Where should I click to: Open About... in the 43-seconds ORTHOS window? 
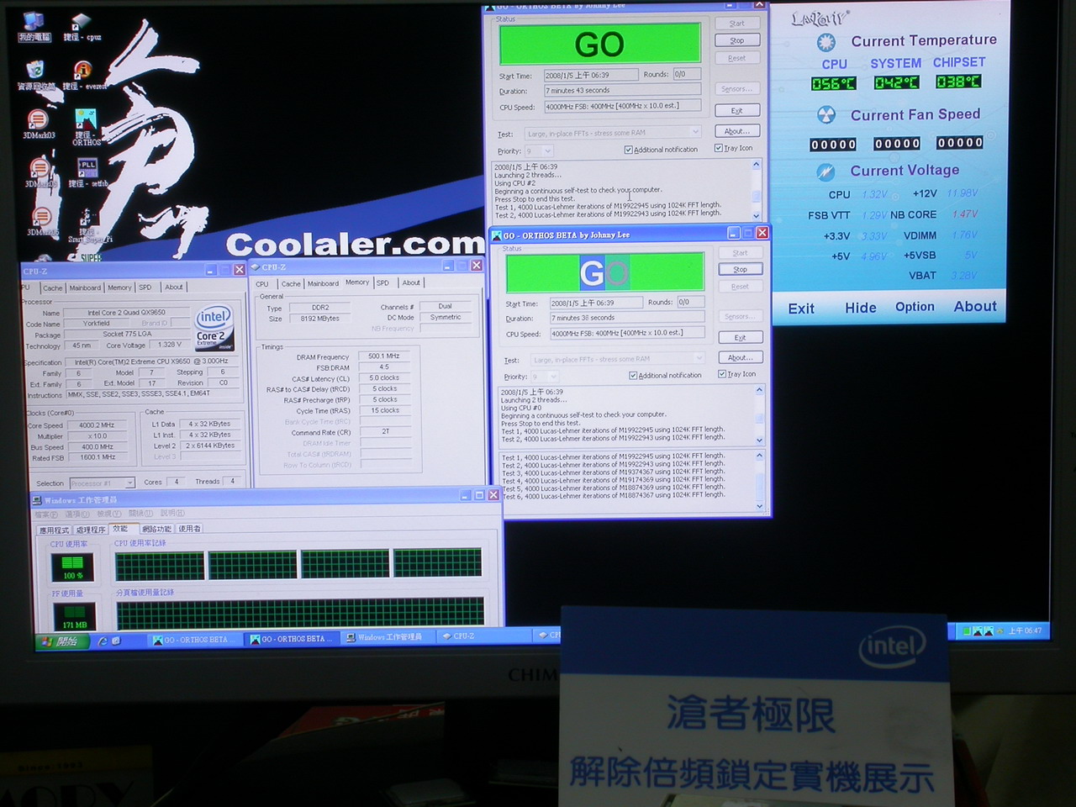(737, 131)
